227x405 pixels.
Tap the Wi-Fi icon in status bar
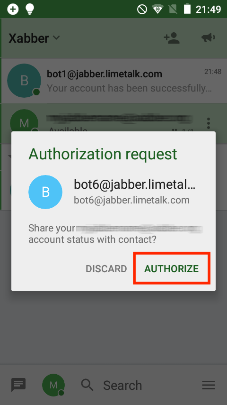157,9
